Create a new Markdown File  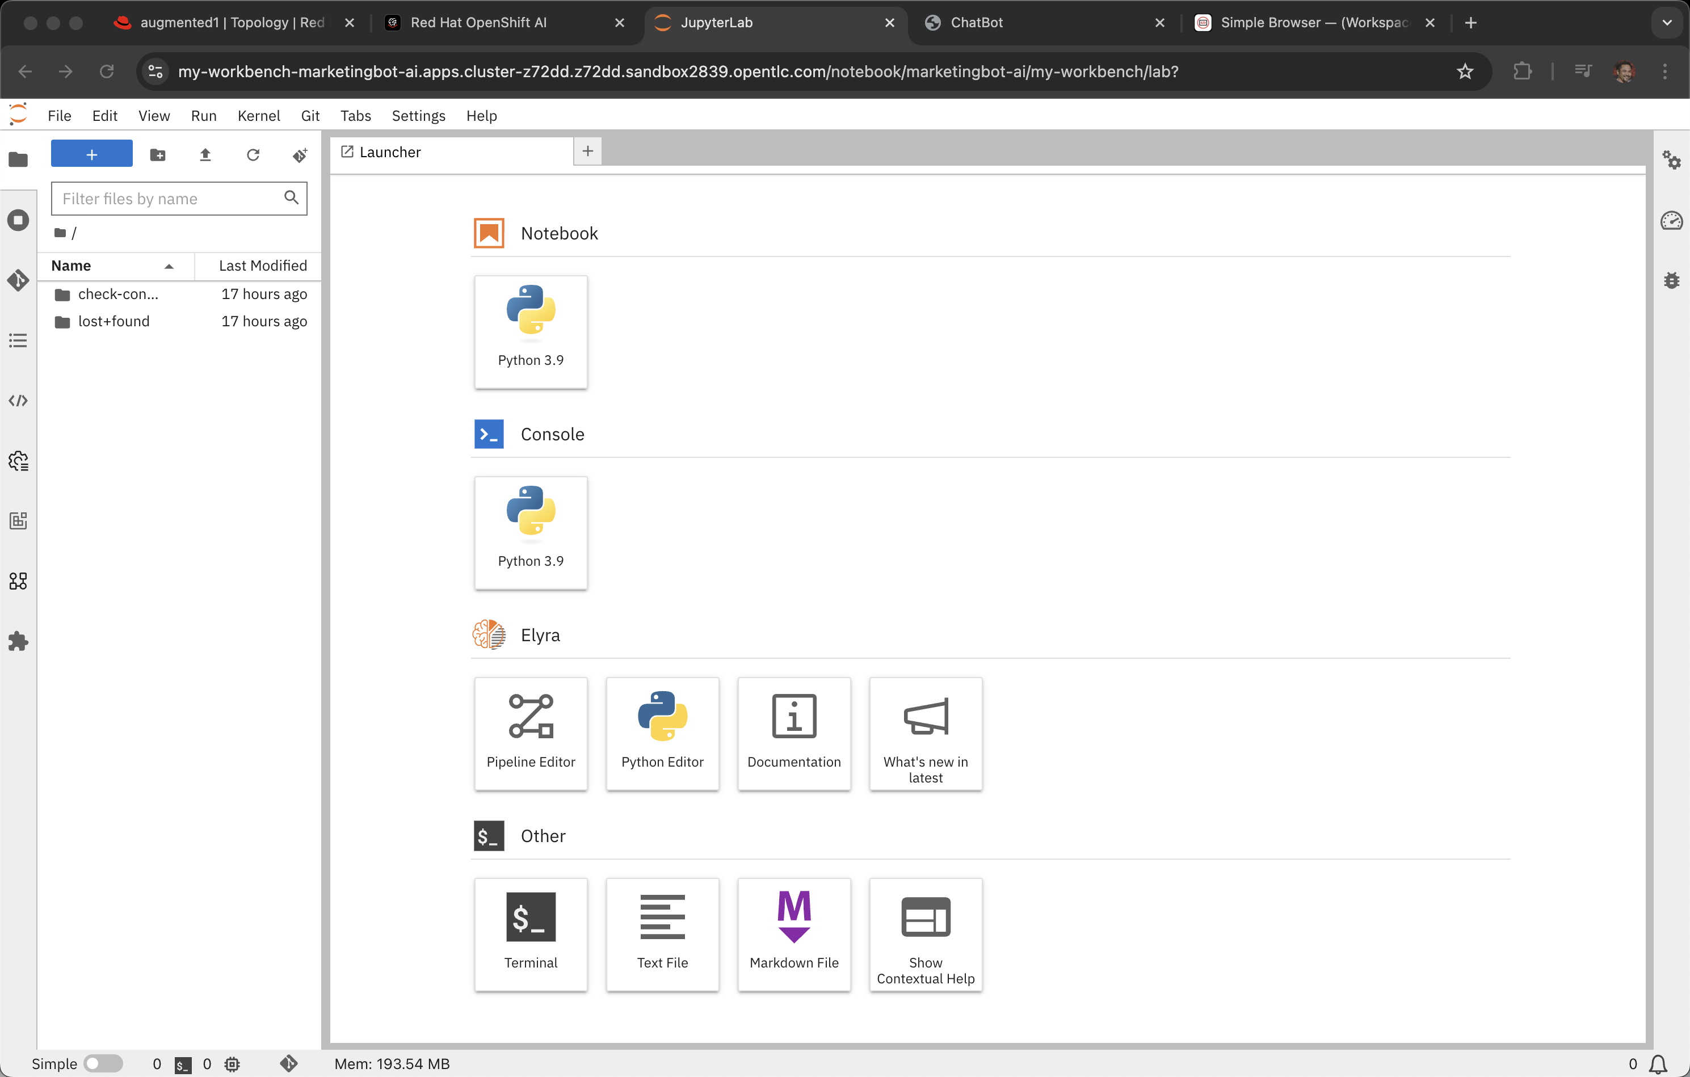pos(794,934)
